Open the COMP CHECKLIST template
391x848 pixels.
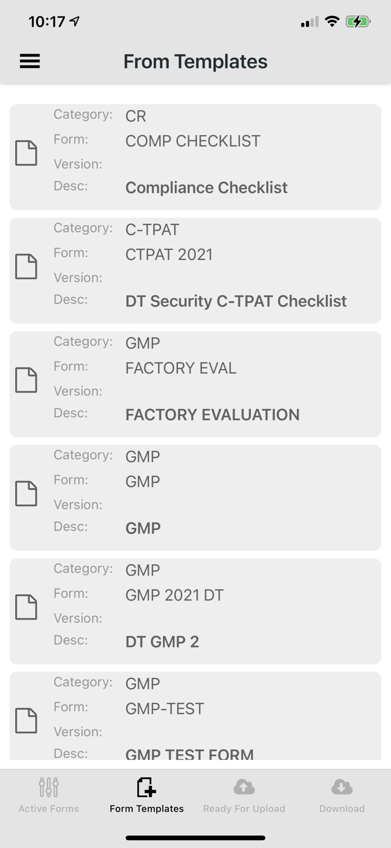pyautogui.click(x=195, y=157)
